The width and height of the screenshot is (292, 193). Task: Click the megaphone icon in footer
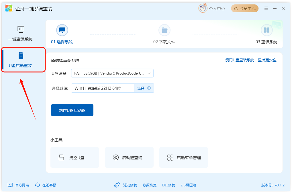[x=117, y=185]
